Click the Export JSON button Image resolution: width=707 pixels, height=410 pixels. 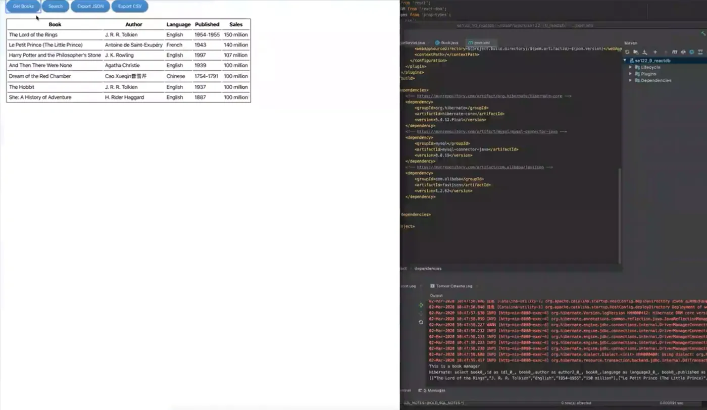pos(90,7)
